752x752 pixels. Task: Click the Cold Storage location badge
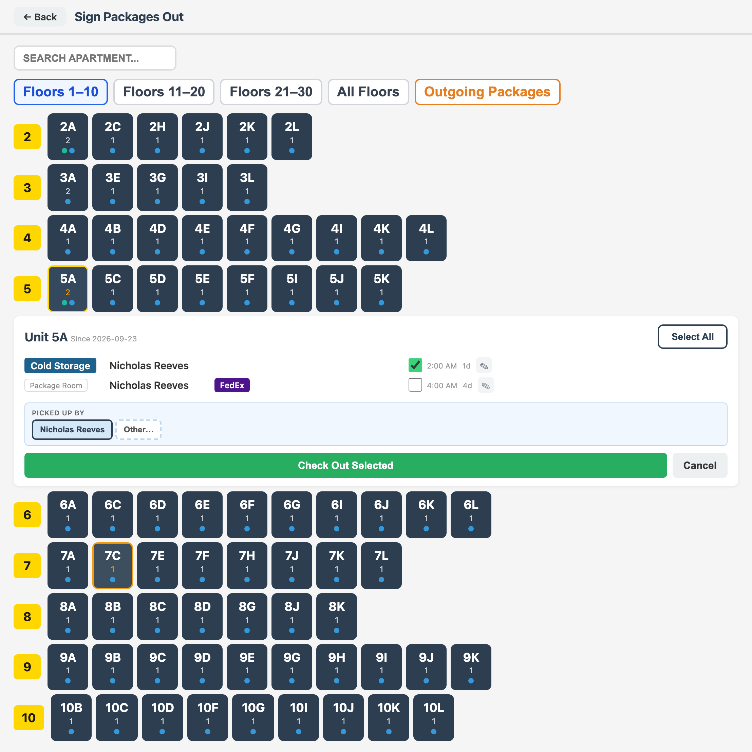pos(60,365)
